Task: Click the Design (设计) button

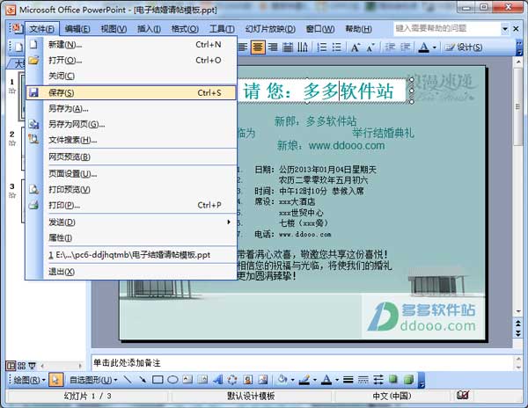Action: coord(464,47)
